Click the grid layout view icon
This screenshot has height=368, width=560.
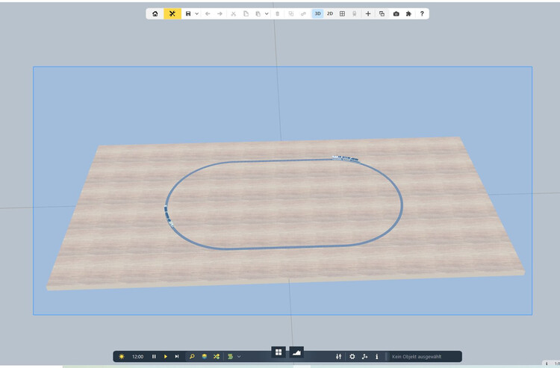[x=342, y=13]
